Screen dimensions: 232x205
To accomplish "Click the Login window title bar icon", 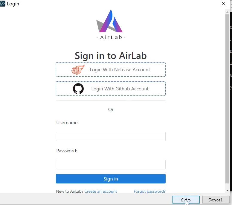I will 3,4.
